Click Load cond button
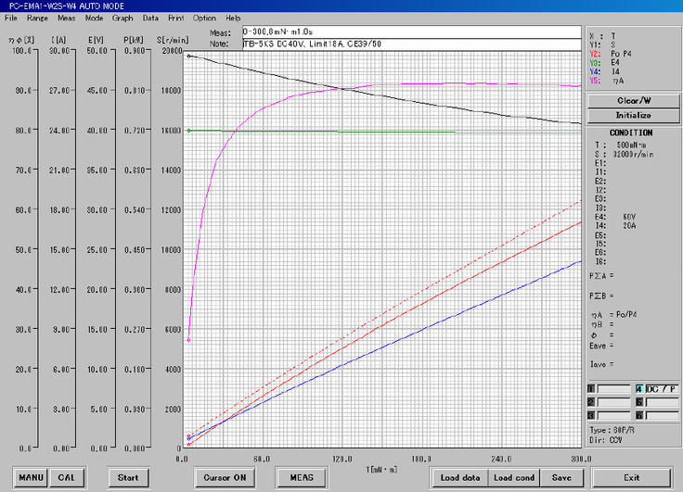Image resolution: width=683 pixels, height=492 pixels. click(x=514, y=477)
